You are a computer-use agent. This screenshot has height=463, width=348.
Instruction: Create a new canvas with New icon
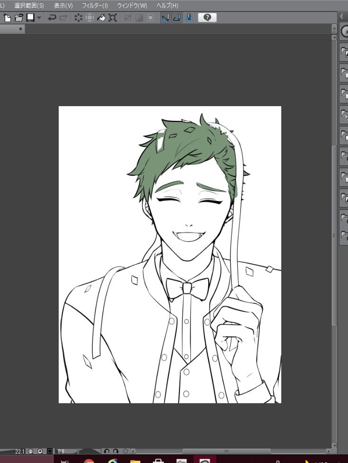click(8, 18)
